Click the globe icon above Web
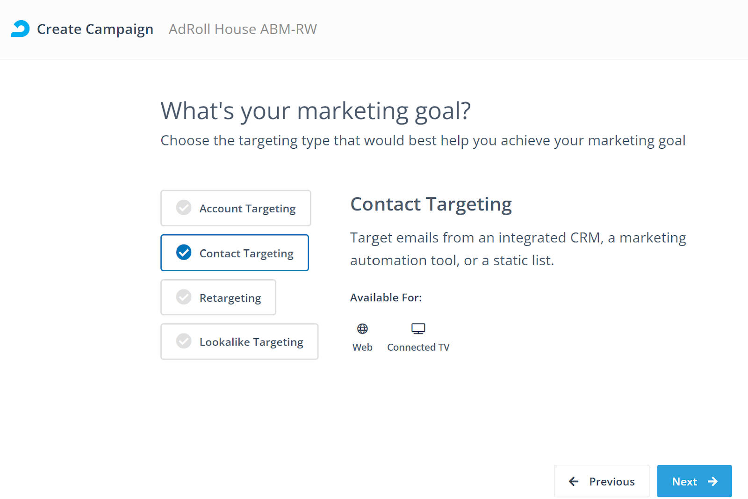The image size is (748, 499). 362,329
